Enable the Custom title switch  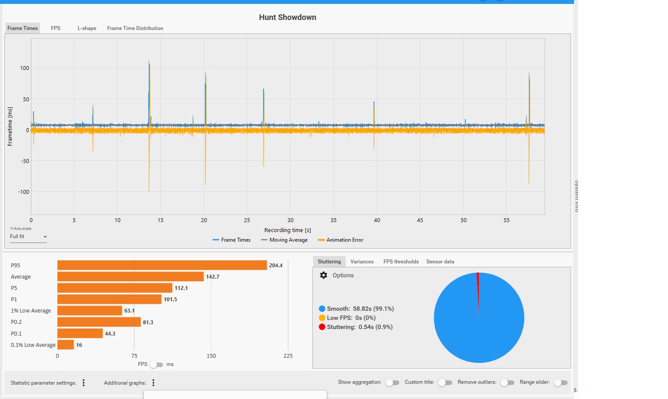[x=445, y=382]
